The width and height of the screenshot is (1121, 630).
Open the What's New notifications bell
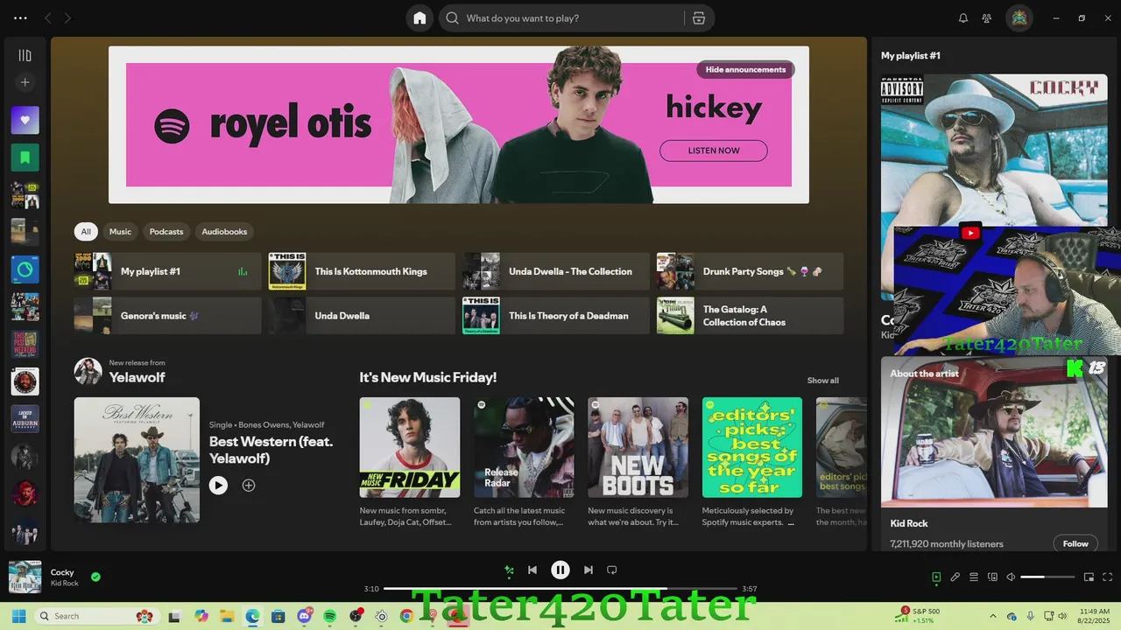tap(963, 17)
